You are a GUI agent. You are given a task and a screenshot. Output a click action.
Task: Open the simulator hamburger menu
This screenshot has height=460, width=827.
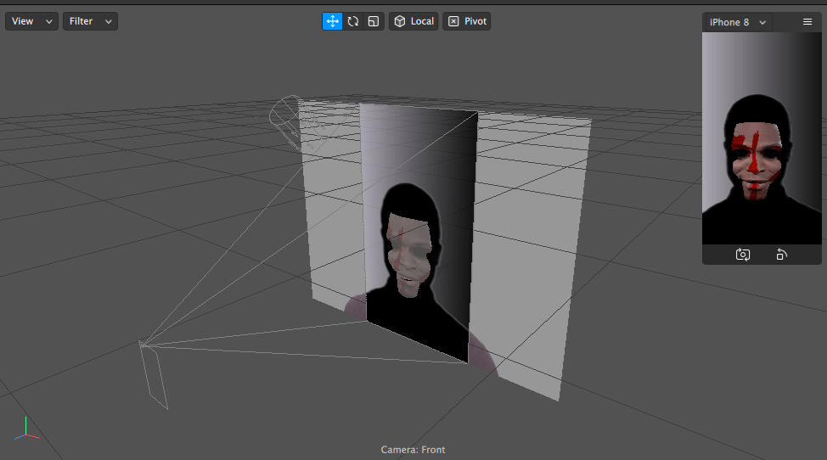pyautogui.click(x=807, y=22)
